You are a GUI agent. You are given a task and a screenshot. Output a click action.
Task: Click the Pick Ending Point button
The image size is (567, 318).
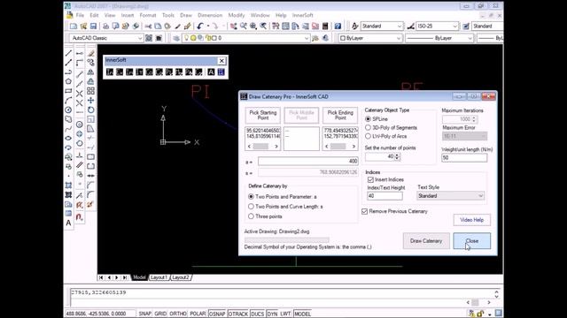point(340,116)
